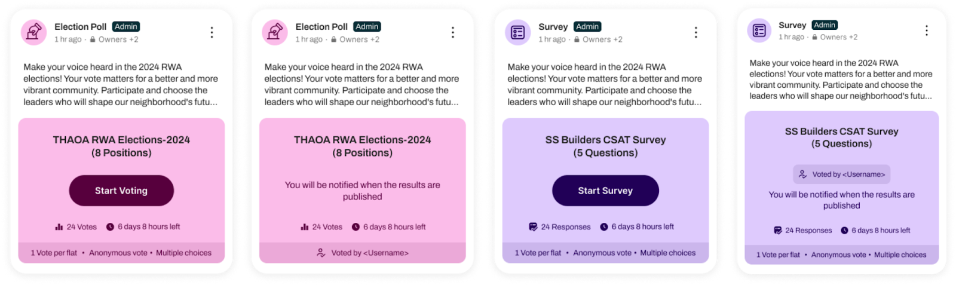Open three-dot menu on last Survey card
The width and height of the screenshot is (956, 285).
[x=927, y=30]
